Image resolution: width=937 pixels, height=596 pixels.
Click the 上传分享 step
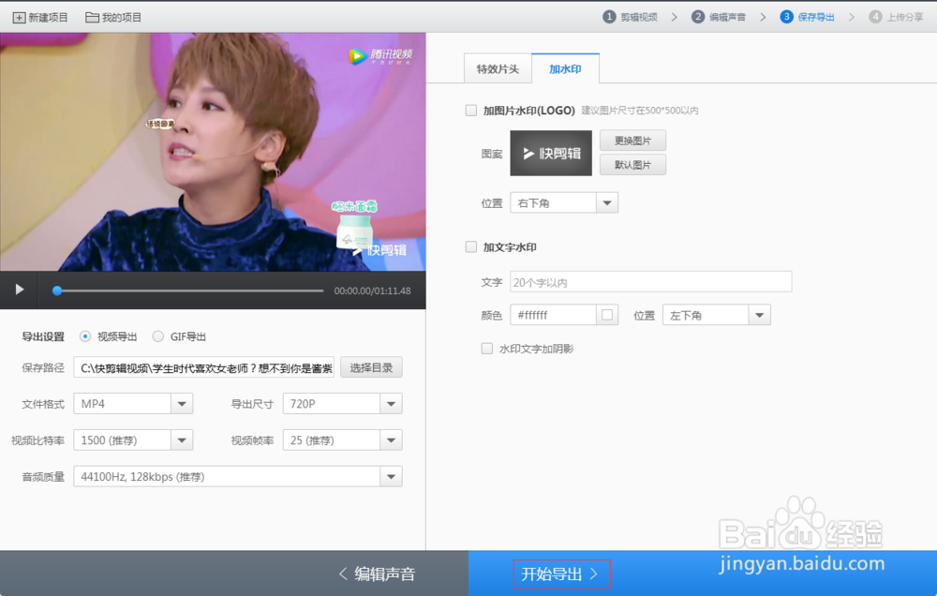[895, 16]
